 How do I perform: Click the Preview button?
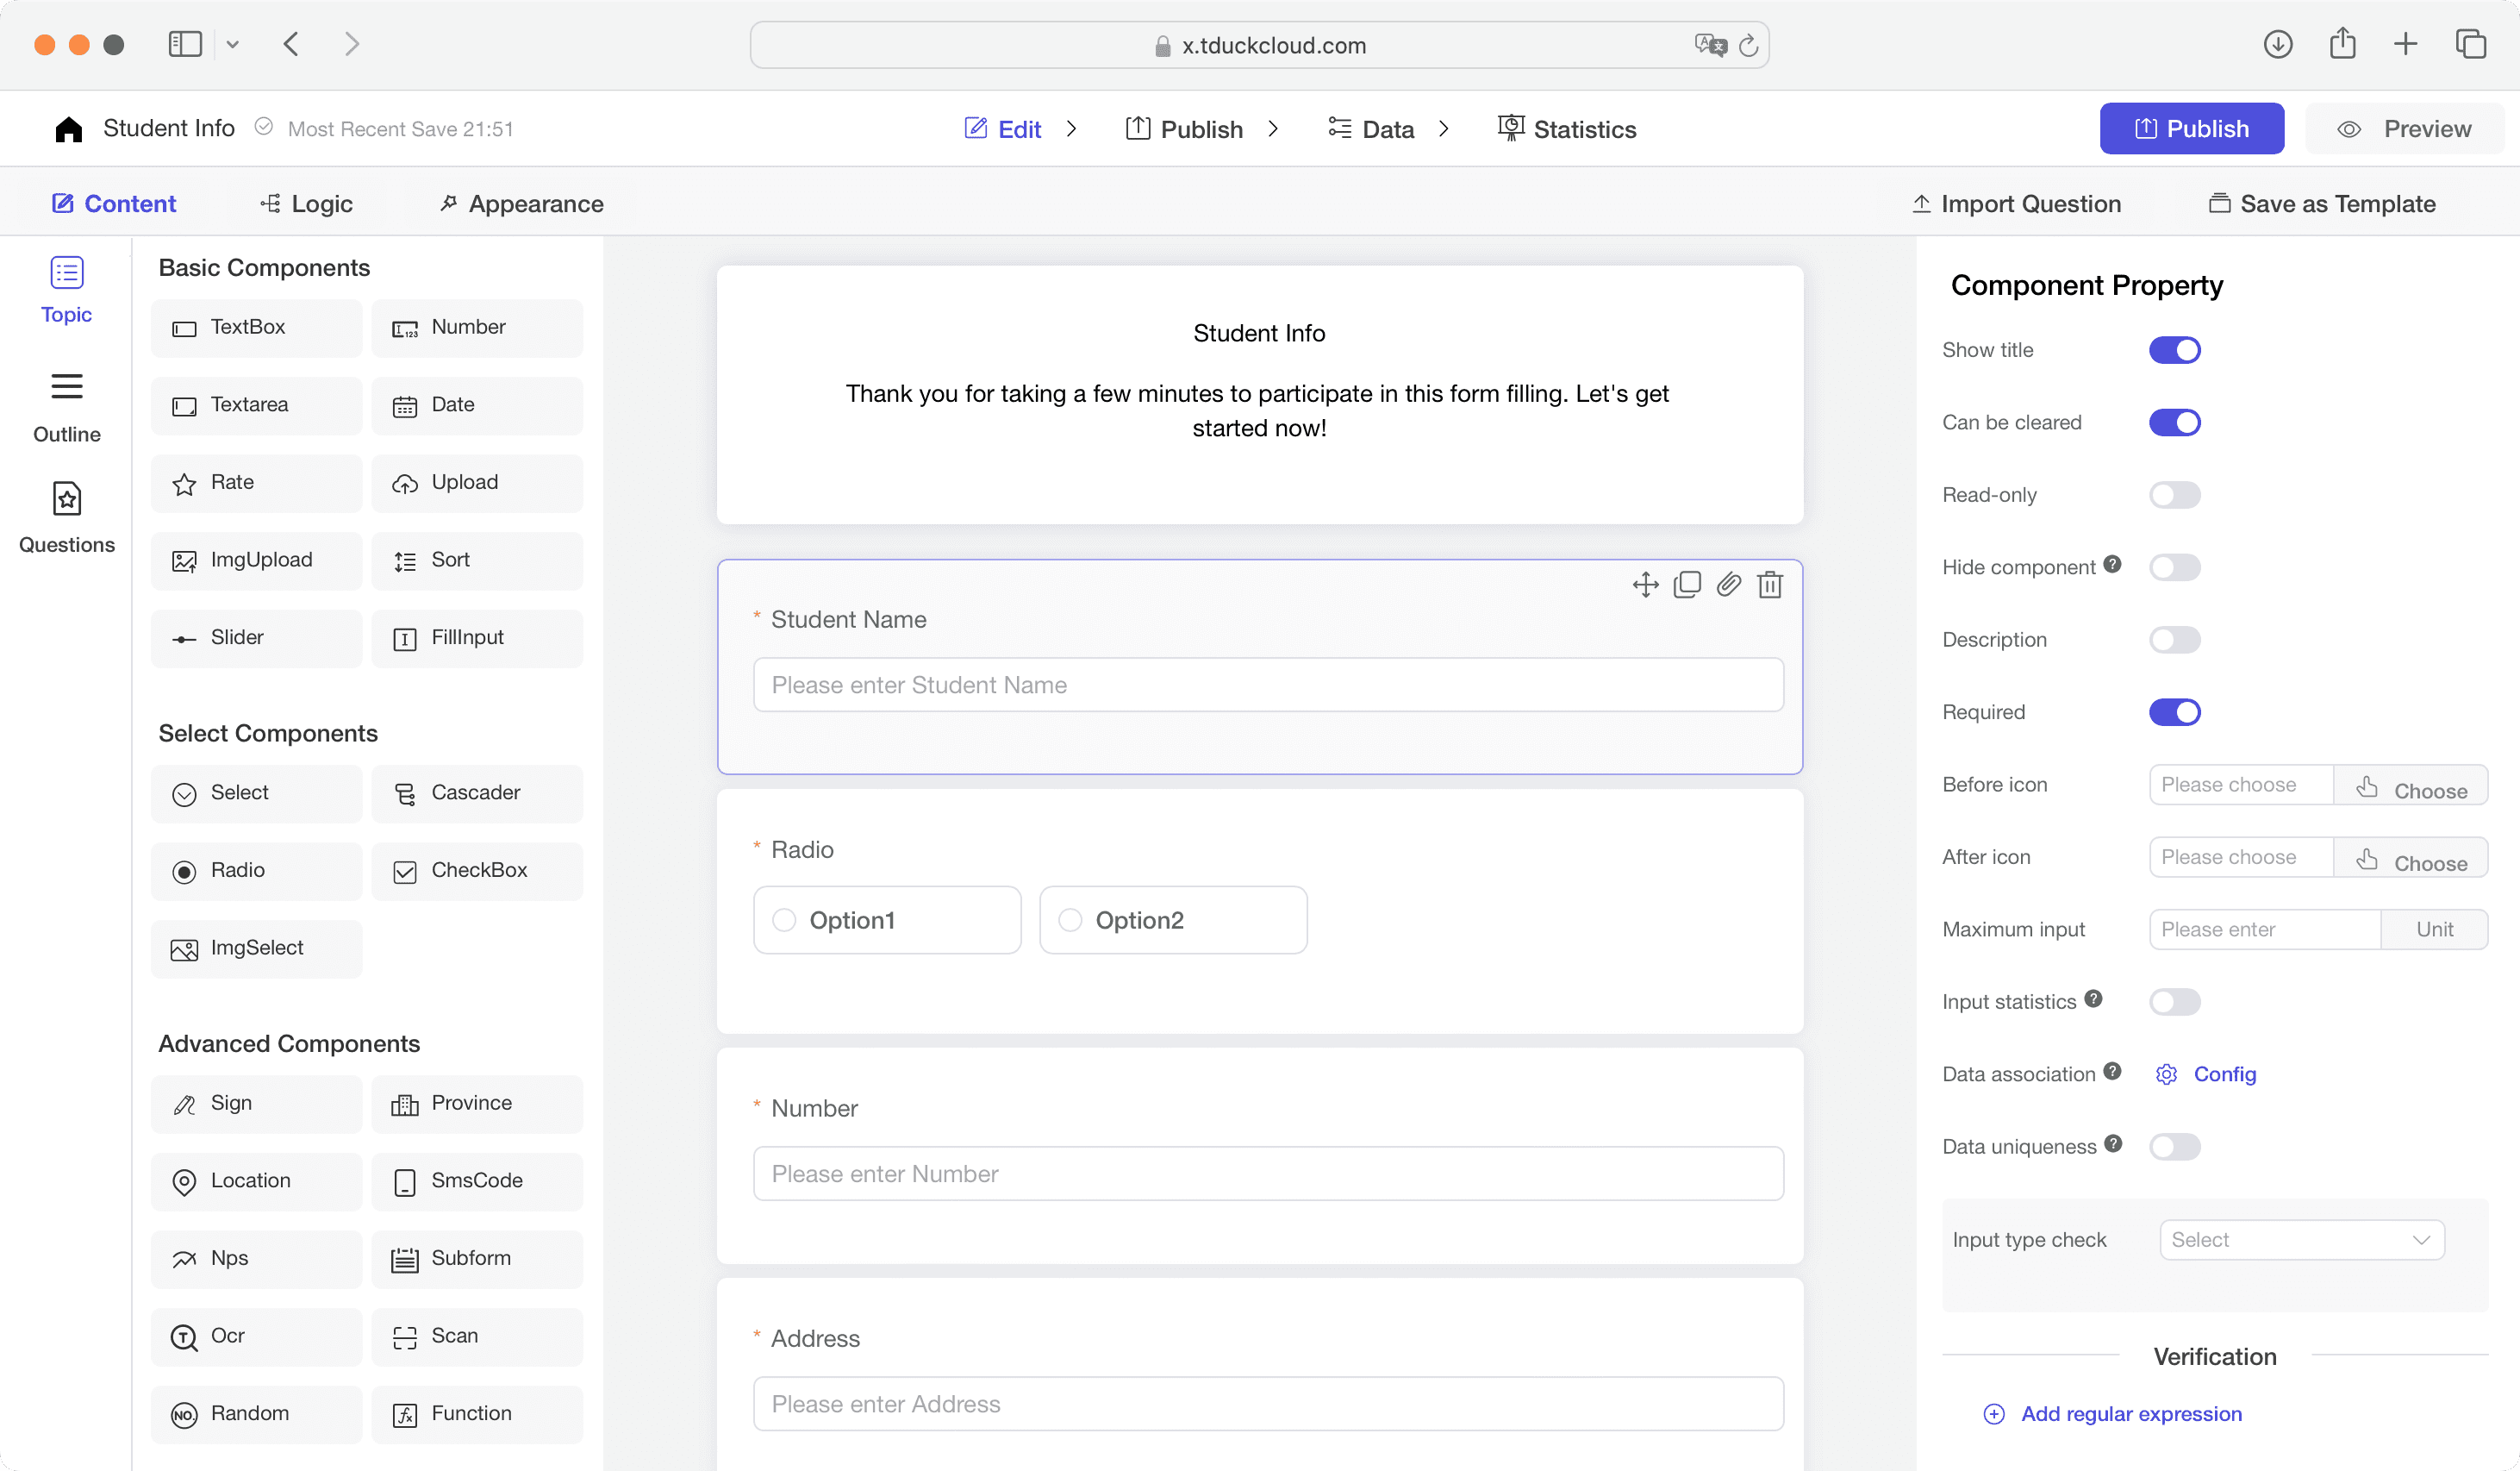tap(2404, 129)
